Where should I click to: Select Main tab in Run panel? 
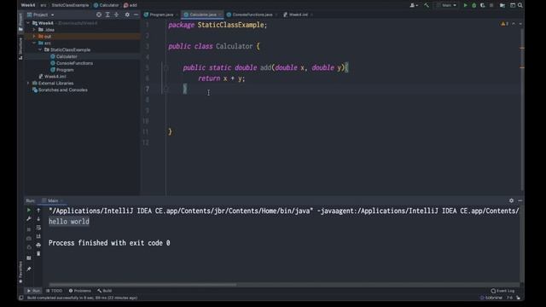[x=52, y=201]
